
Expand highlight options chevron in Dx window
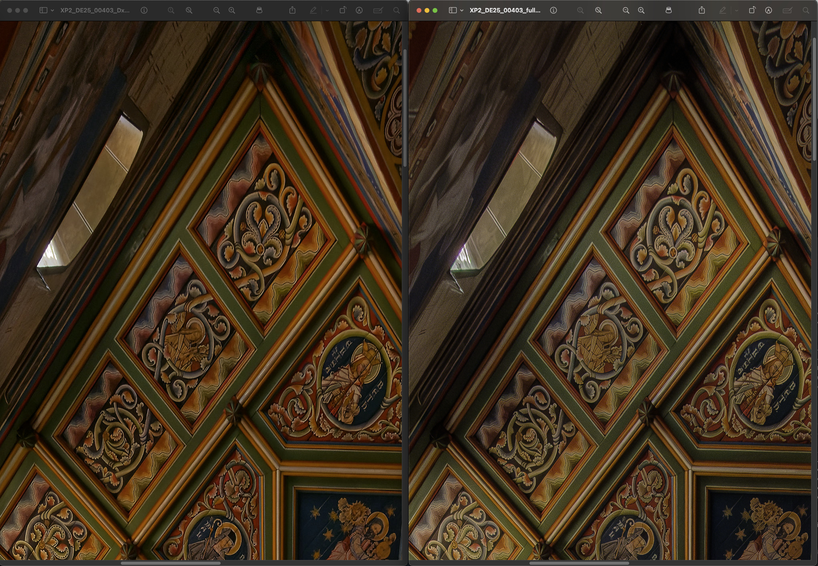tap(327, 10)
